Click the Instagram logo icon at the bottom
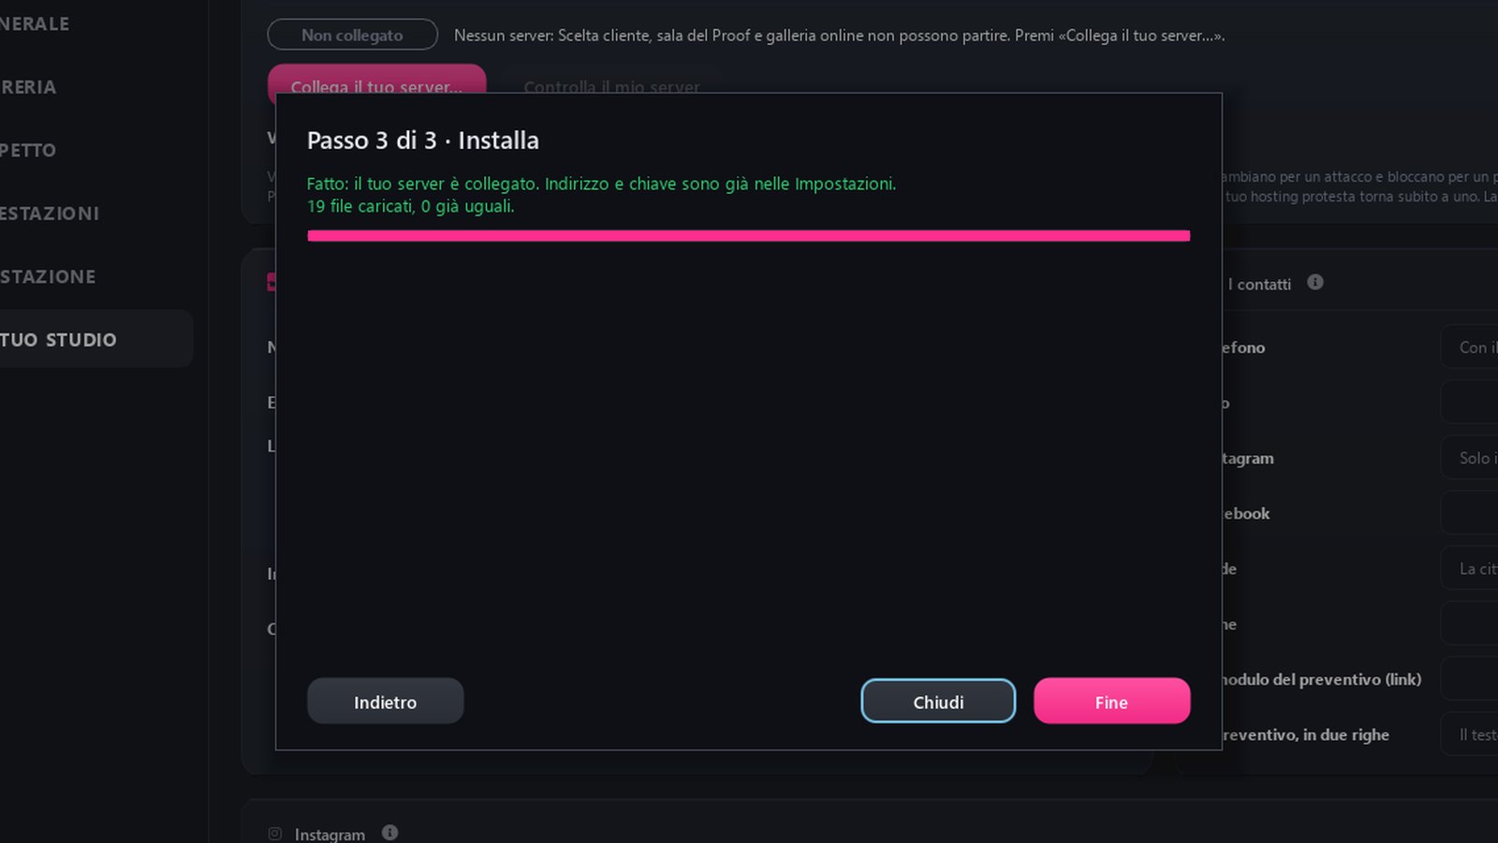Image resolution: width=1498 pixels, height=843 pixels. coord(274,834)
